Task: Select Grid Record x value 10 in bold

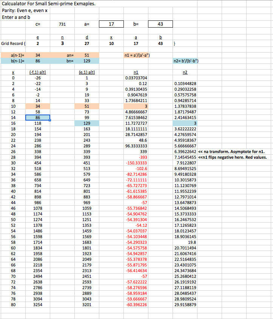Action: click(x=111, y=43)
